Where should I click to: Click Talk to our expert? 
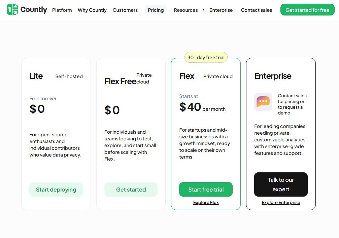[281, 184]
